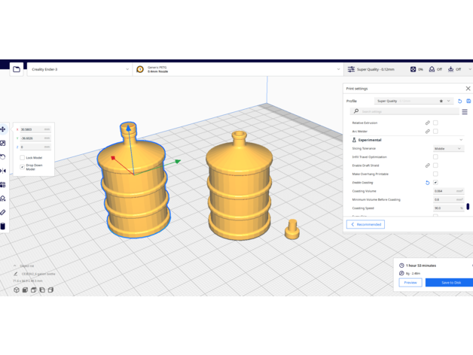Screen dimensions: 473x355
Task: Select the Scale tool
Action: click(x=3, y=143)
